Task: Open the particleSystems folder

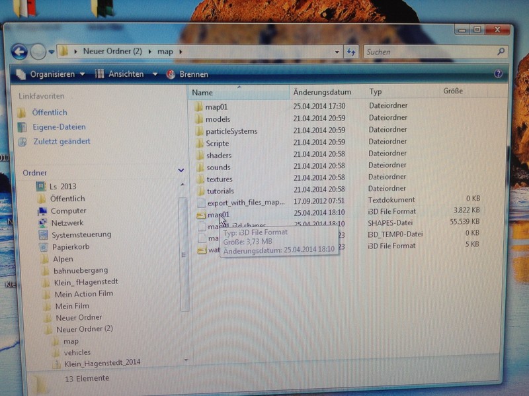Action: (x=231, y=131)
